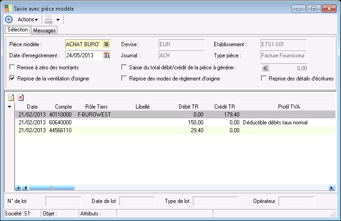Select debit amount 29,40

point(197,130)
